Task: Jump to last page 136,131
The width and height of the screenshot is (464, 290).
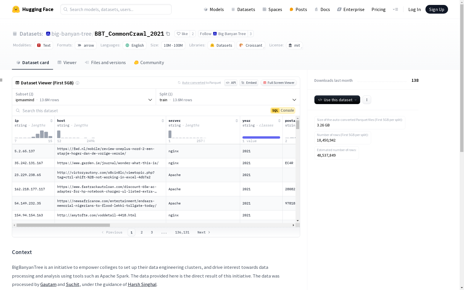Action: (182, 232)
